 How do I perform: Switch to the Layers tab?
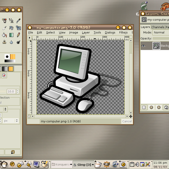[x=145, y=27]
